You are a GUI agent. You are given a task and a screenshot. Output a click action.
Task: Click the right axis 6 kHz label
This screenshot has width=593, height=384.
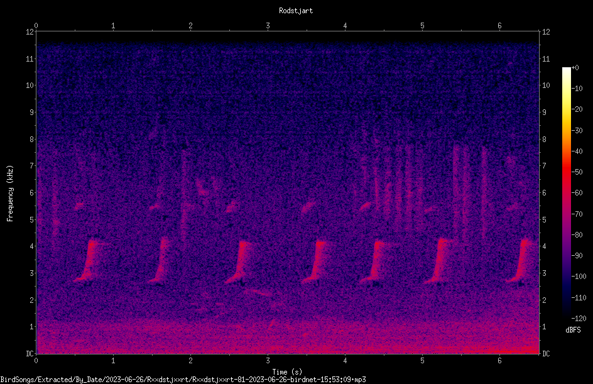pos(544,192)
